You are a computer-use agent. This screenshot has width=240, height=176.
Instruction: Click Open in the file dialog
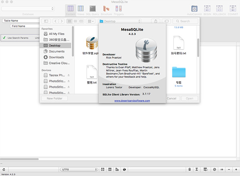190,98
